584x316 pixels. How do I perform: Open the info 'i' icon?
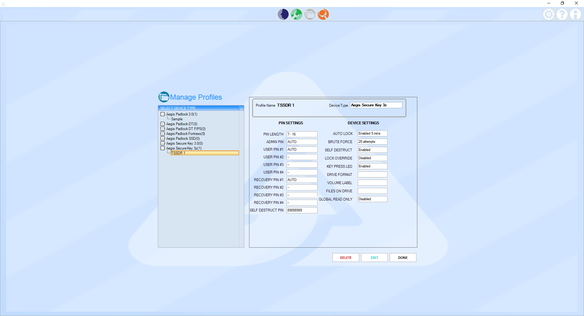point(575,14)
